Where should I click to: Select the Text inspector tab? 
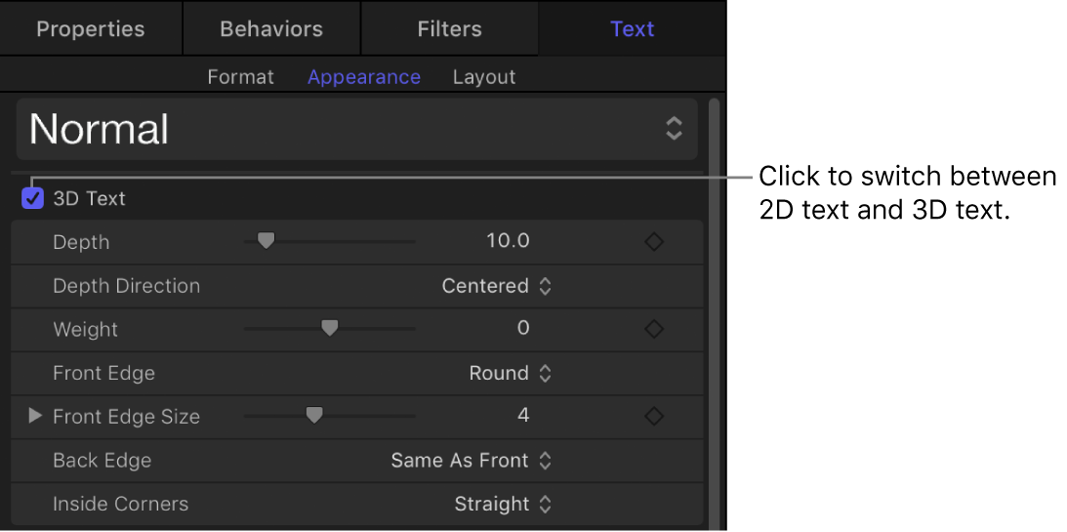point(633,28)
